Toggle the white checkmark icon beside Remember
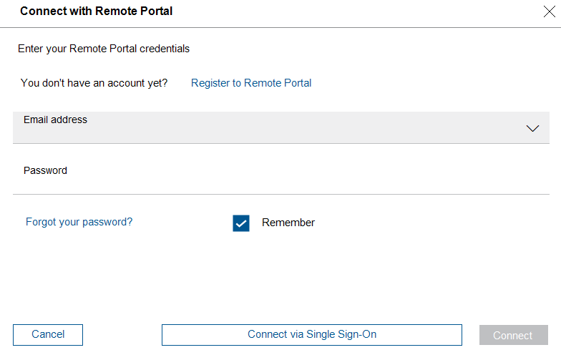Viewport: 561px width, 355px height. click(241, 223)
